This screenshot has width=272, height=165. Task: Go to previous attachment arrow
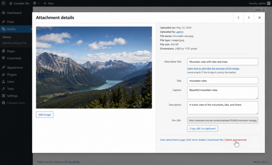click(238, 18)
